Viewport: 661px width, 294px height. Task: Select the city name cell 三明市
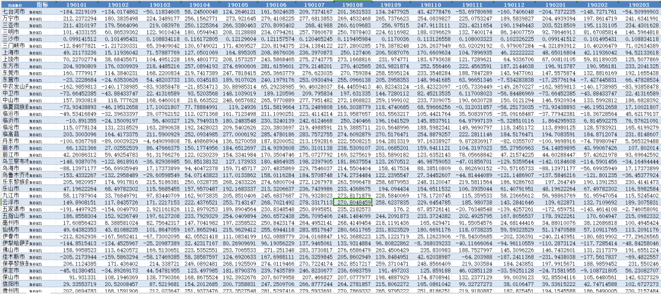tap(15, 32)
